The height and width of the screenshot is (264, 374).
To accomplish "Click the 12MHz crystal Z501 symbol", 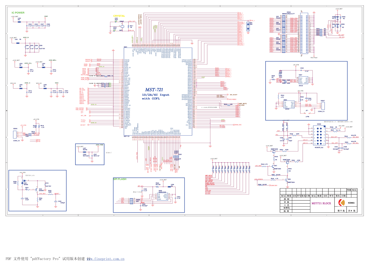I will tap(122, 26).
